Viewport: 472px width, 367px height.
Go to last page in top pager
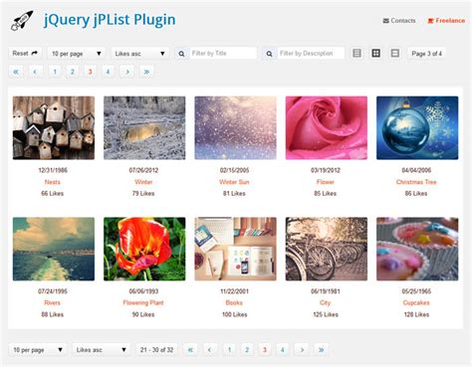click(x=146, y=72)
